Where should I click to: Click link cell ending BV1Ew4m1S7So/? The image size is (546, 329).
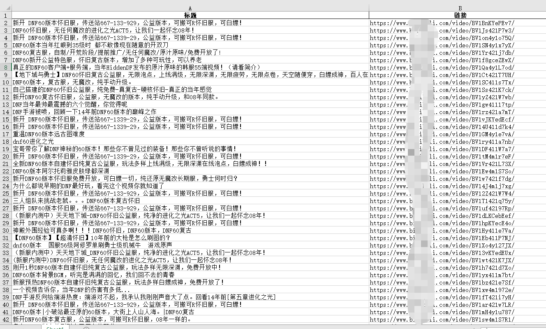coord(457,171)
